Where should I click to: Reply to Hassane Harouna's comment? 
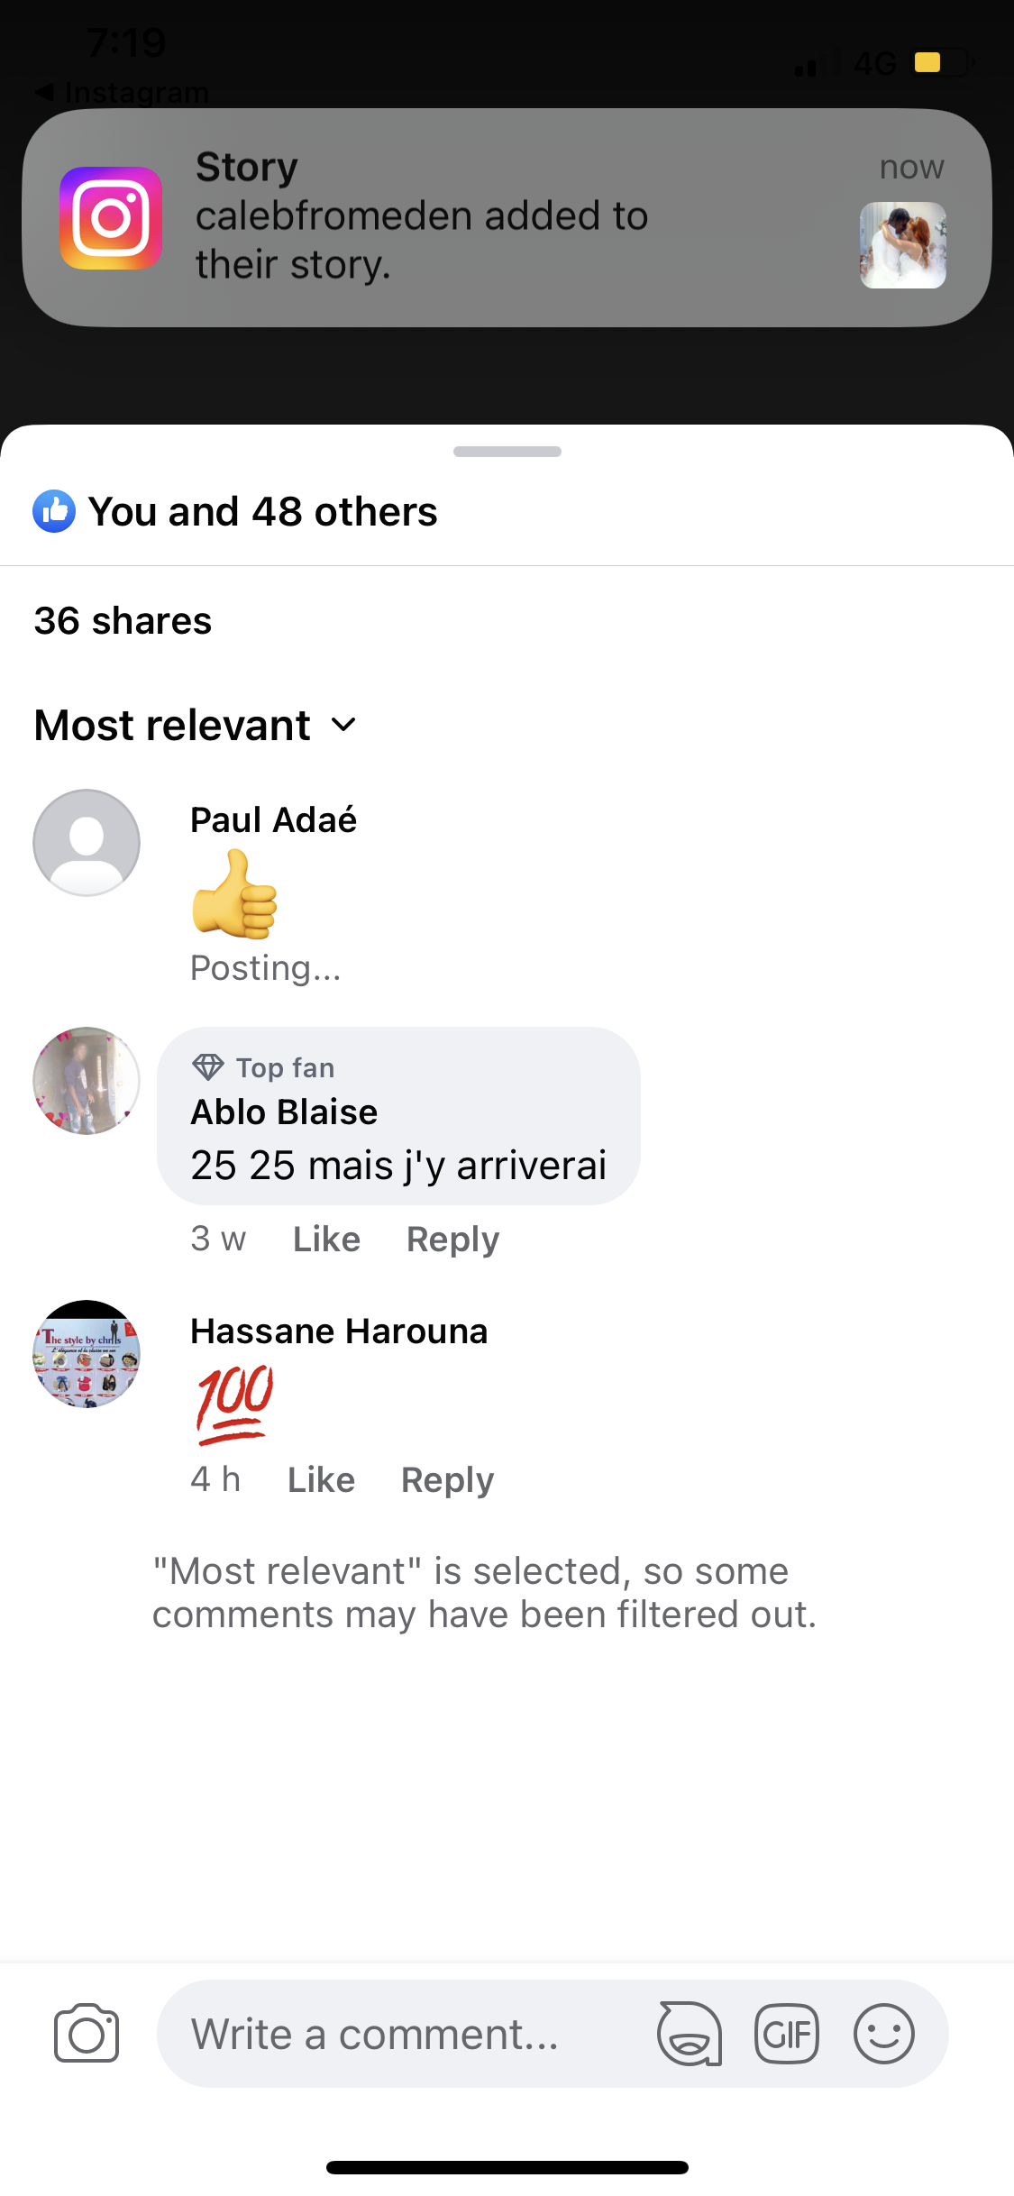[x=447, y=1480]
